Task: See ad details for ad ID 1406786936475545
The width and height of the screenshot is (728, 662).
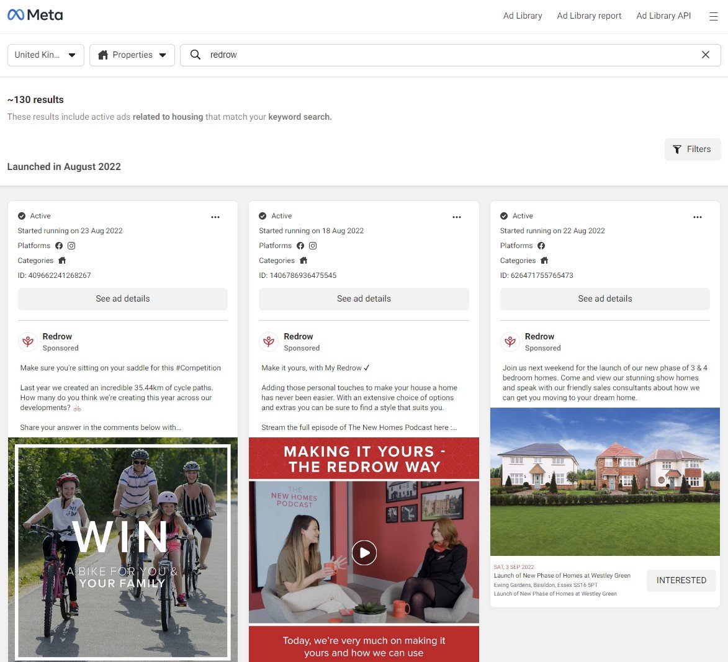Action: point(364,299)
